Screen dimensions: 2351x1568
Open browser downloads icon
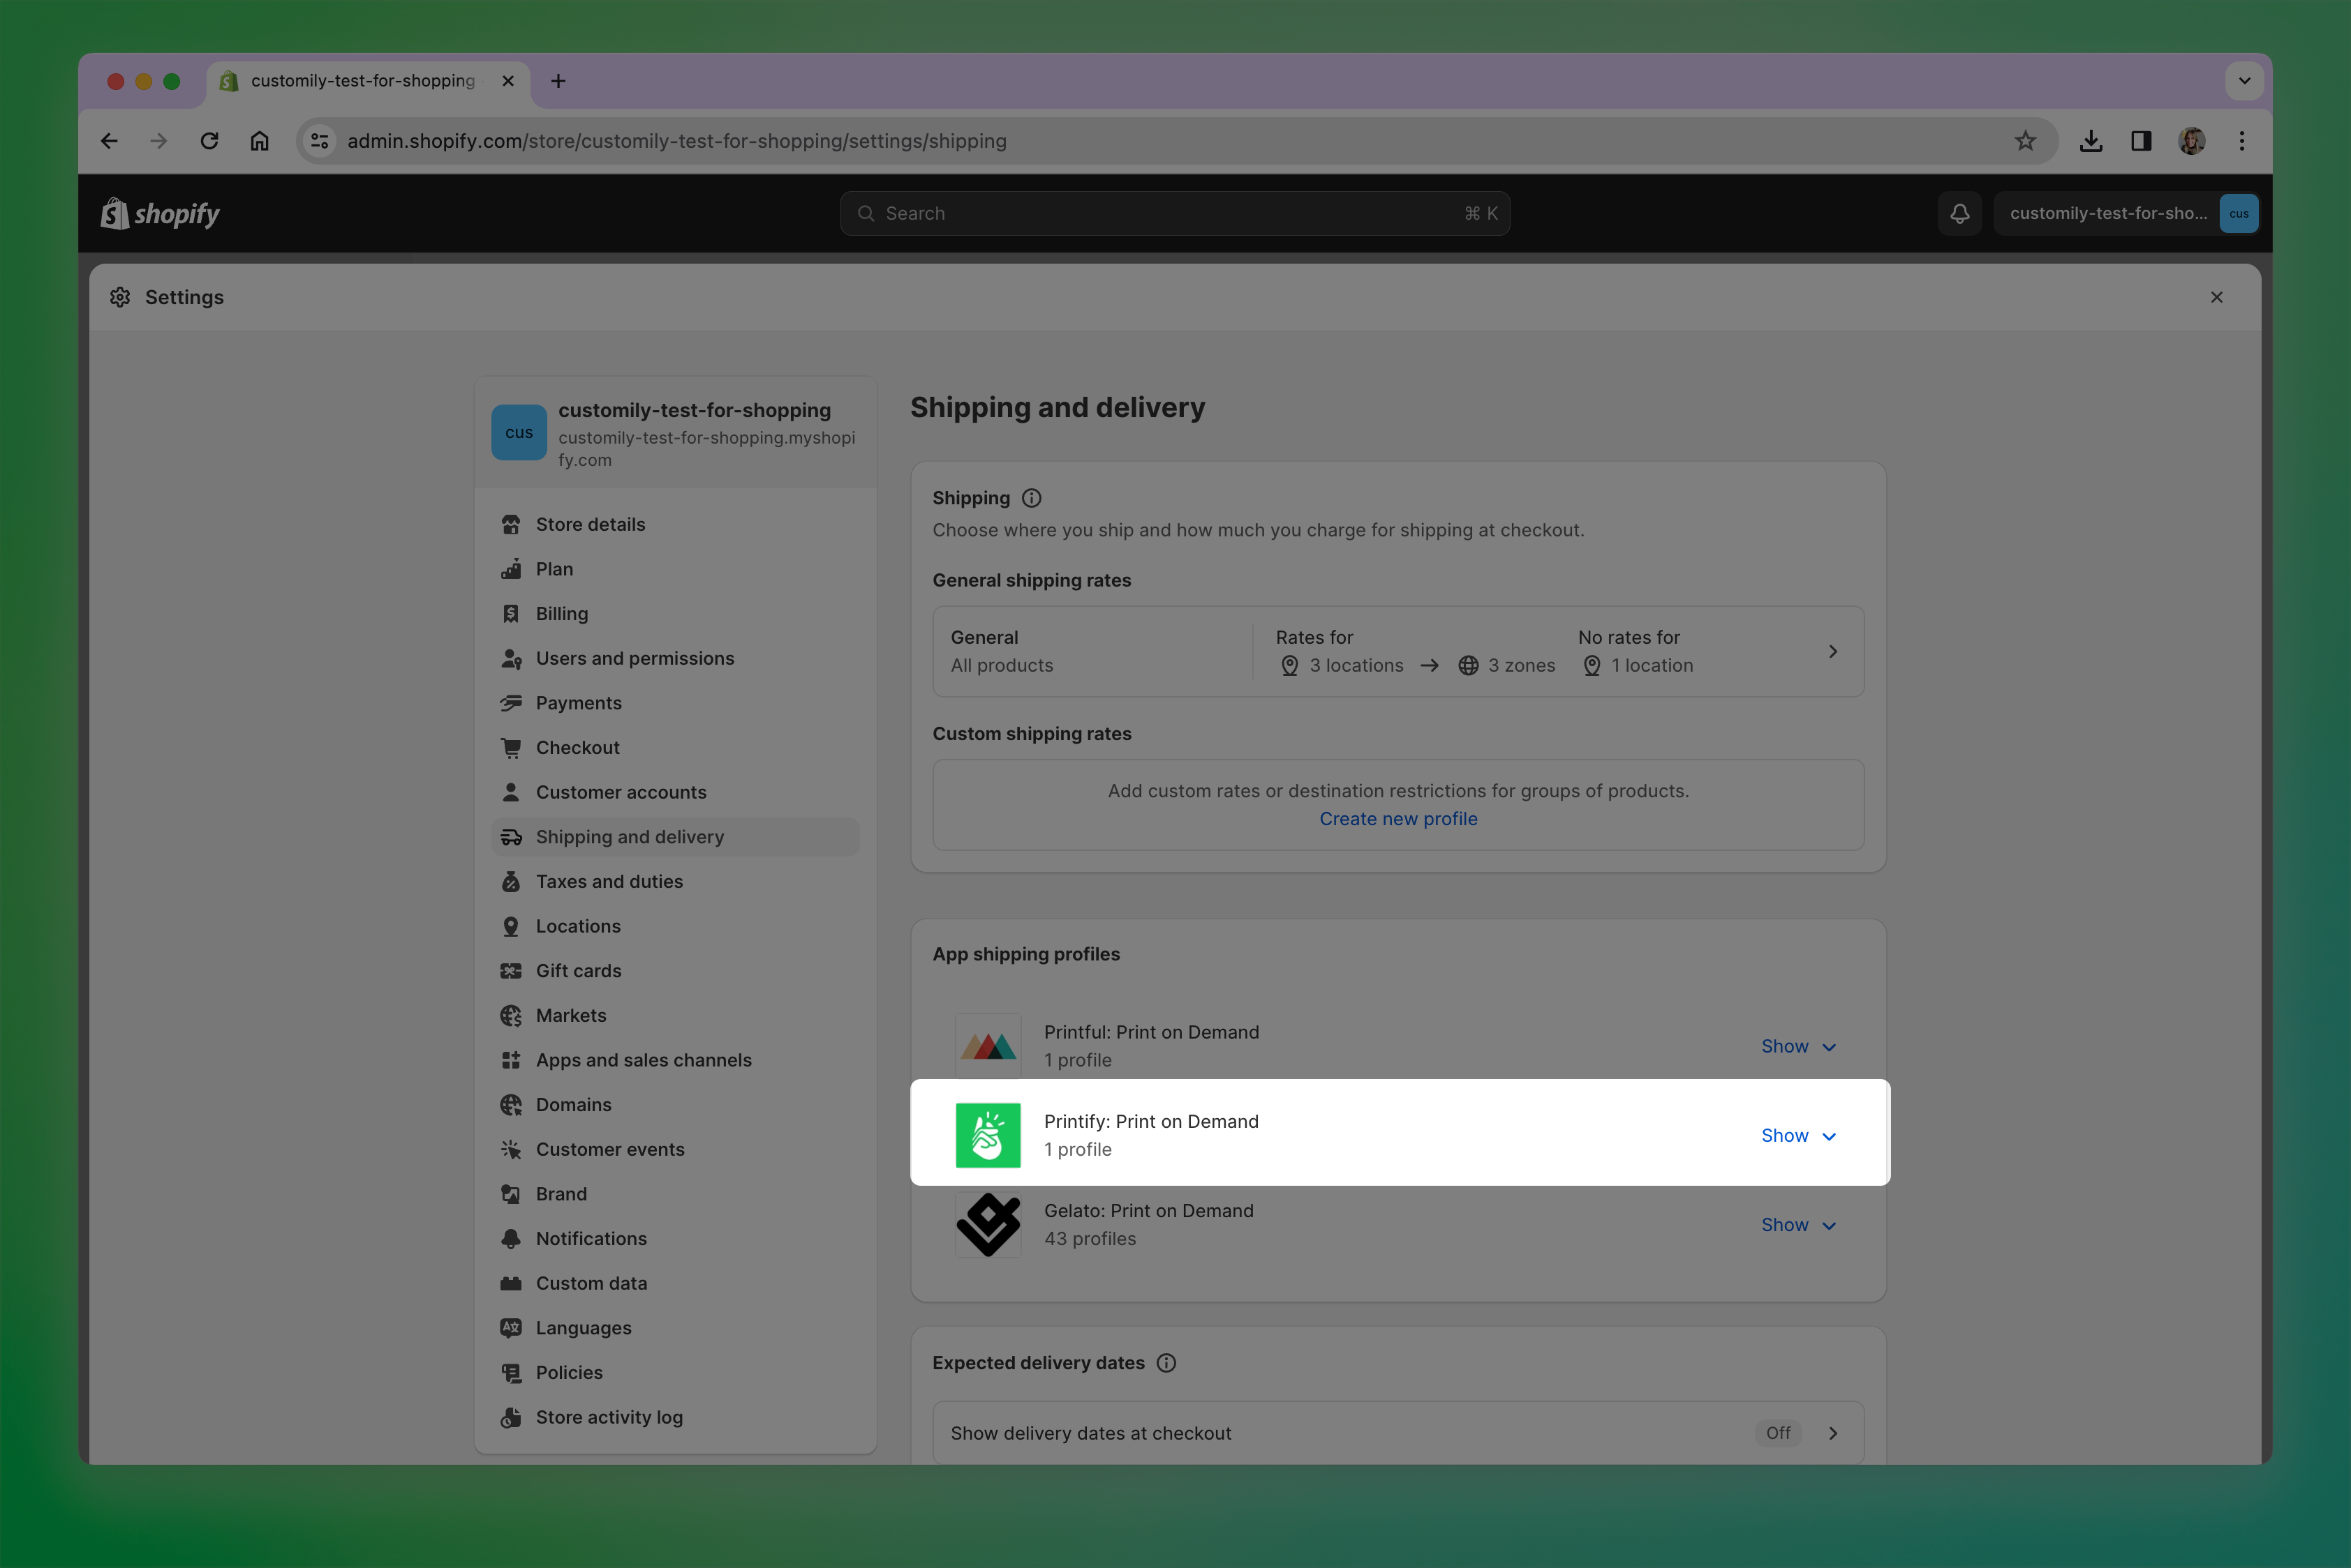[2091, 141]
